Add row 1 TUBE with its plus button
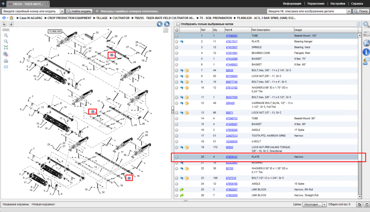The image size is (370, 212). [176, 36]
